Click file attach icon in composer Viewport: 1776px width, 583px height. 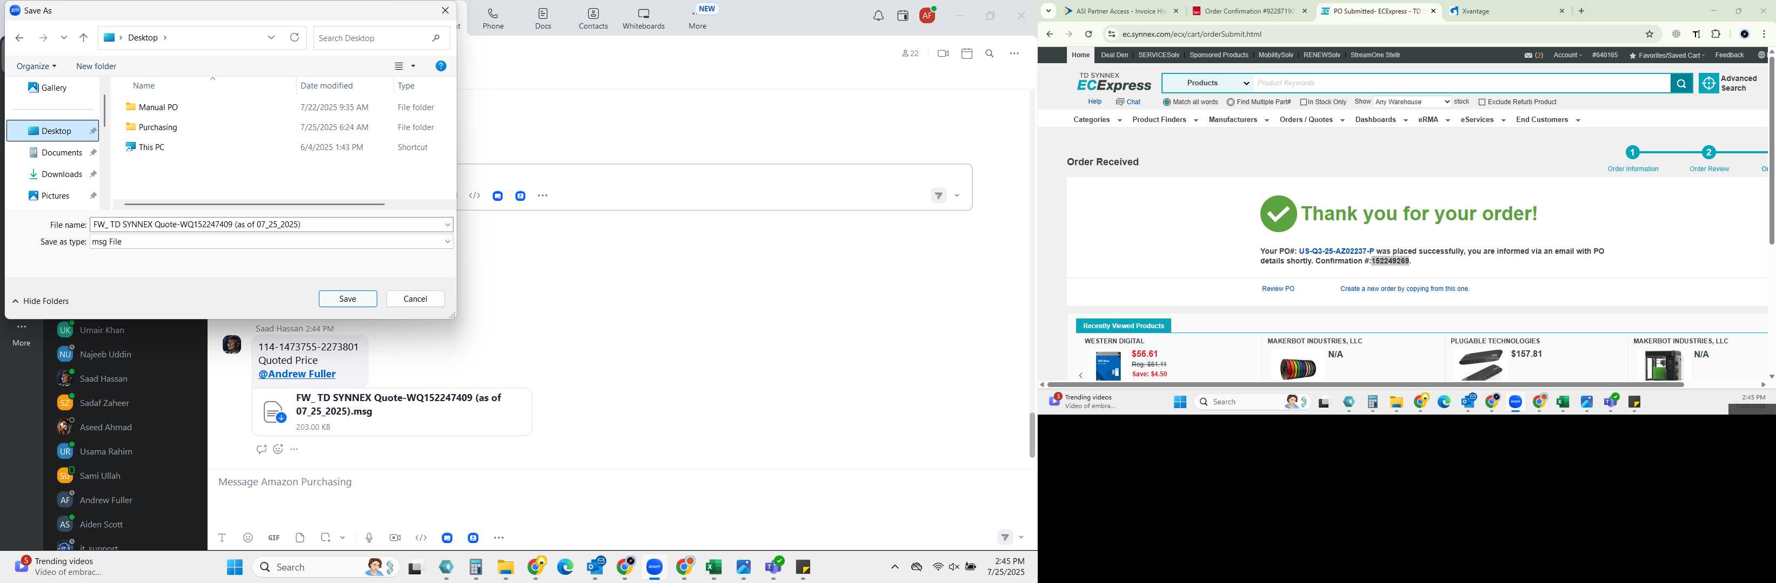(300, 538)
